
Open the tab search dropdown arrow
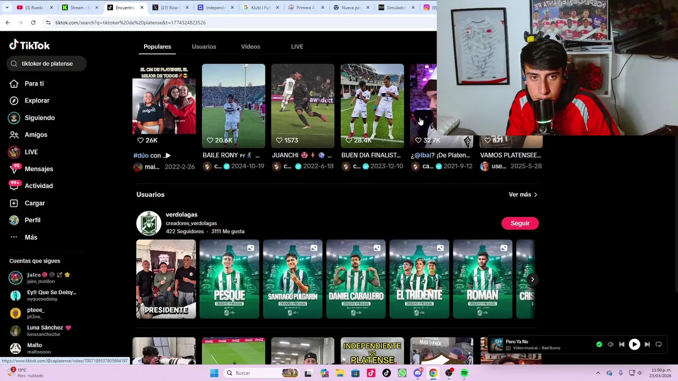pos(7,7)
